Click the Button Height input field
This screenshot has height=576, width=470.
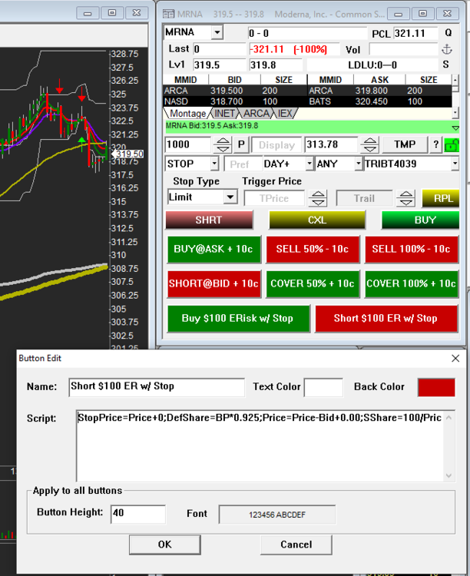(x=138, y=514)
